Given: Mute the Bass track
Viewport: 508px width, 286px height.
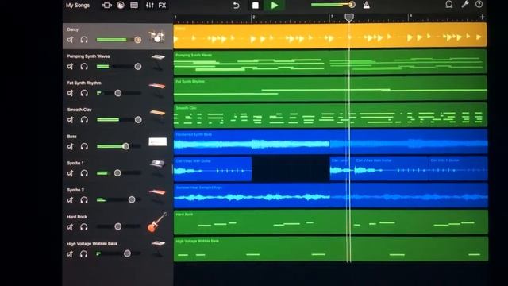Looking at the screenshot, I should [x=71, y=146].
